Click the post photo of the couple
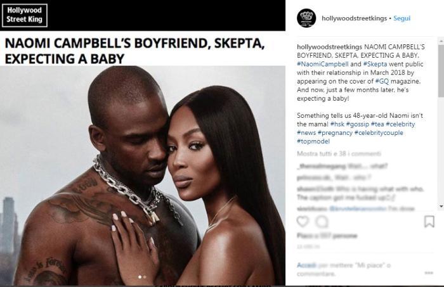The width and height of the screenshot is (444, 287). tap(143, 175)
